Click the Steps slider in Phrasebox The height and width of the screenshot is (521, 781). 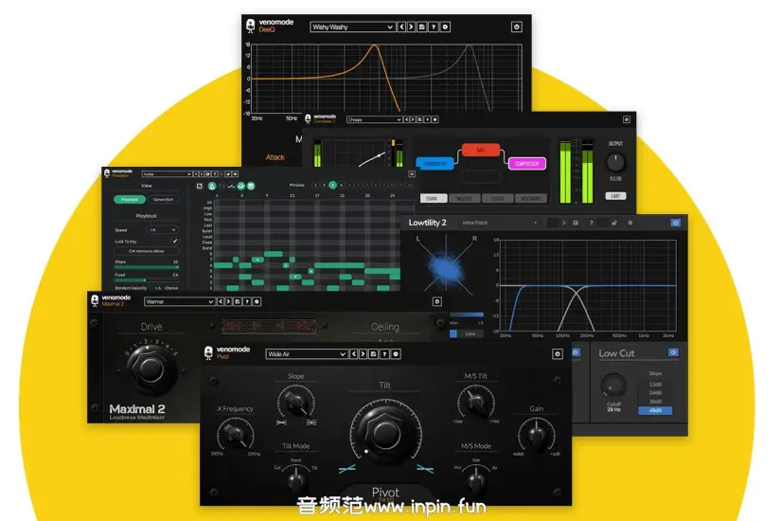[147, 267]
